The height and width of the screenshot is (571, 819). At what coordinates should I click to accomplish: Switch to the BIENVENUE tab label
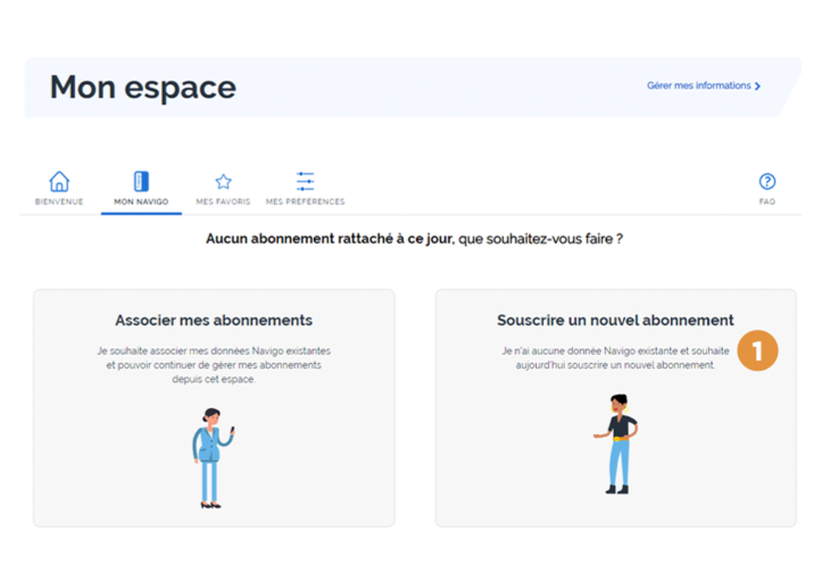tap(59, 201)
